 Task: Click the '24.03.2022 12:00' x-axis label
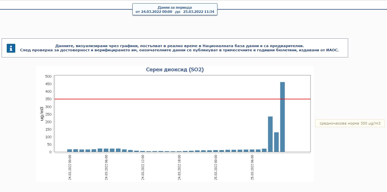click(x=143, y=167)
